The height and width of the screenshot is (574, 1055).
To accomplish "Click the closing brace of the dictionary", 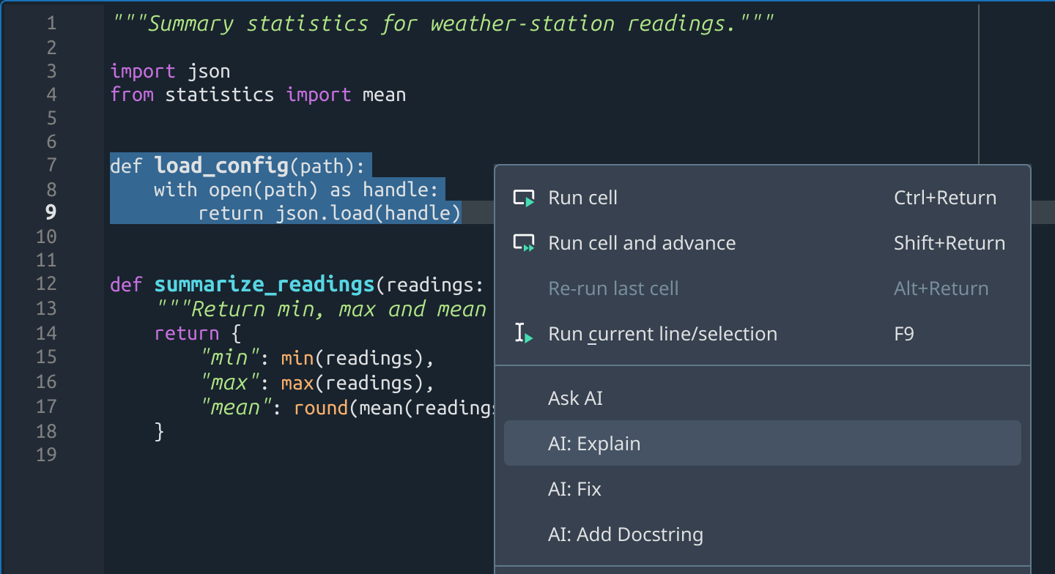I will pyautogui.click(x=159, y=431).
